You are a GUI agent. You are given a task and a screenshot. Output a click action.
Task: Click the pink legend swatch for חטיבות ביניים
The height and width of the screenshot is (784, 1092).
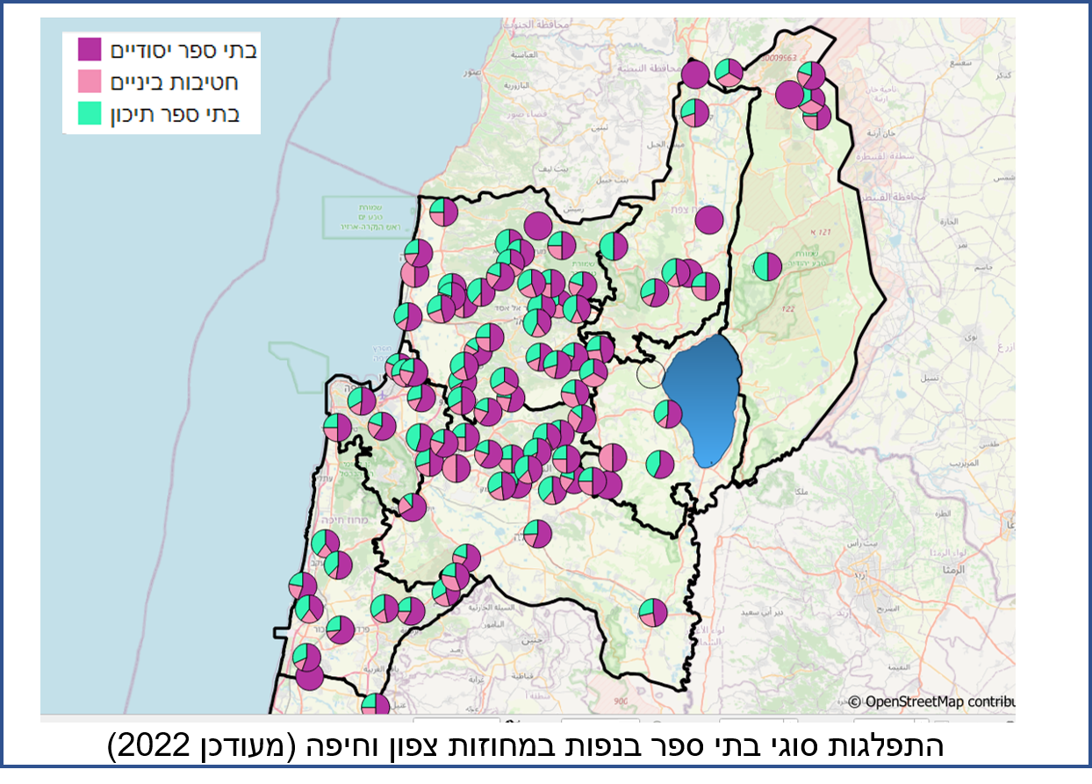click(90, 82)
